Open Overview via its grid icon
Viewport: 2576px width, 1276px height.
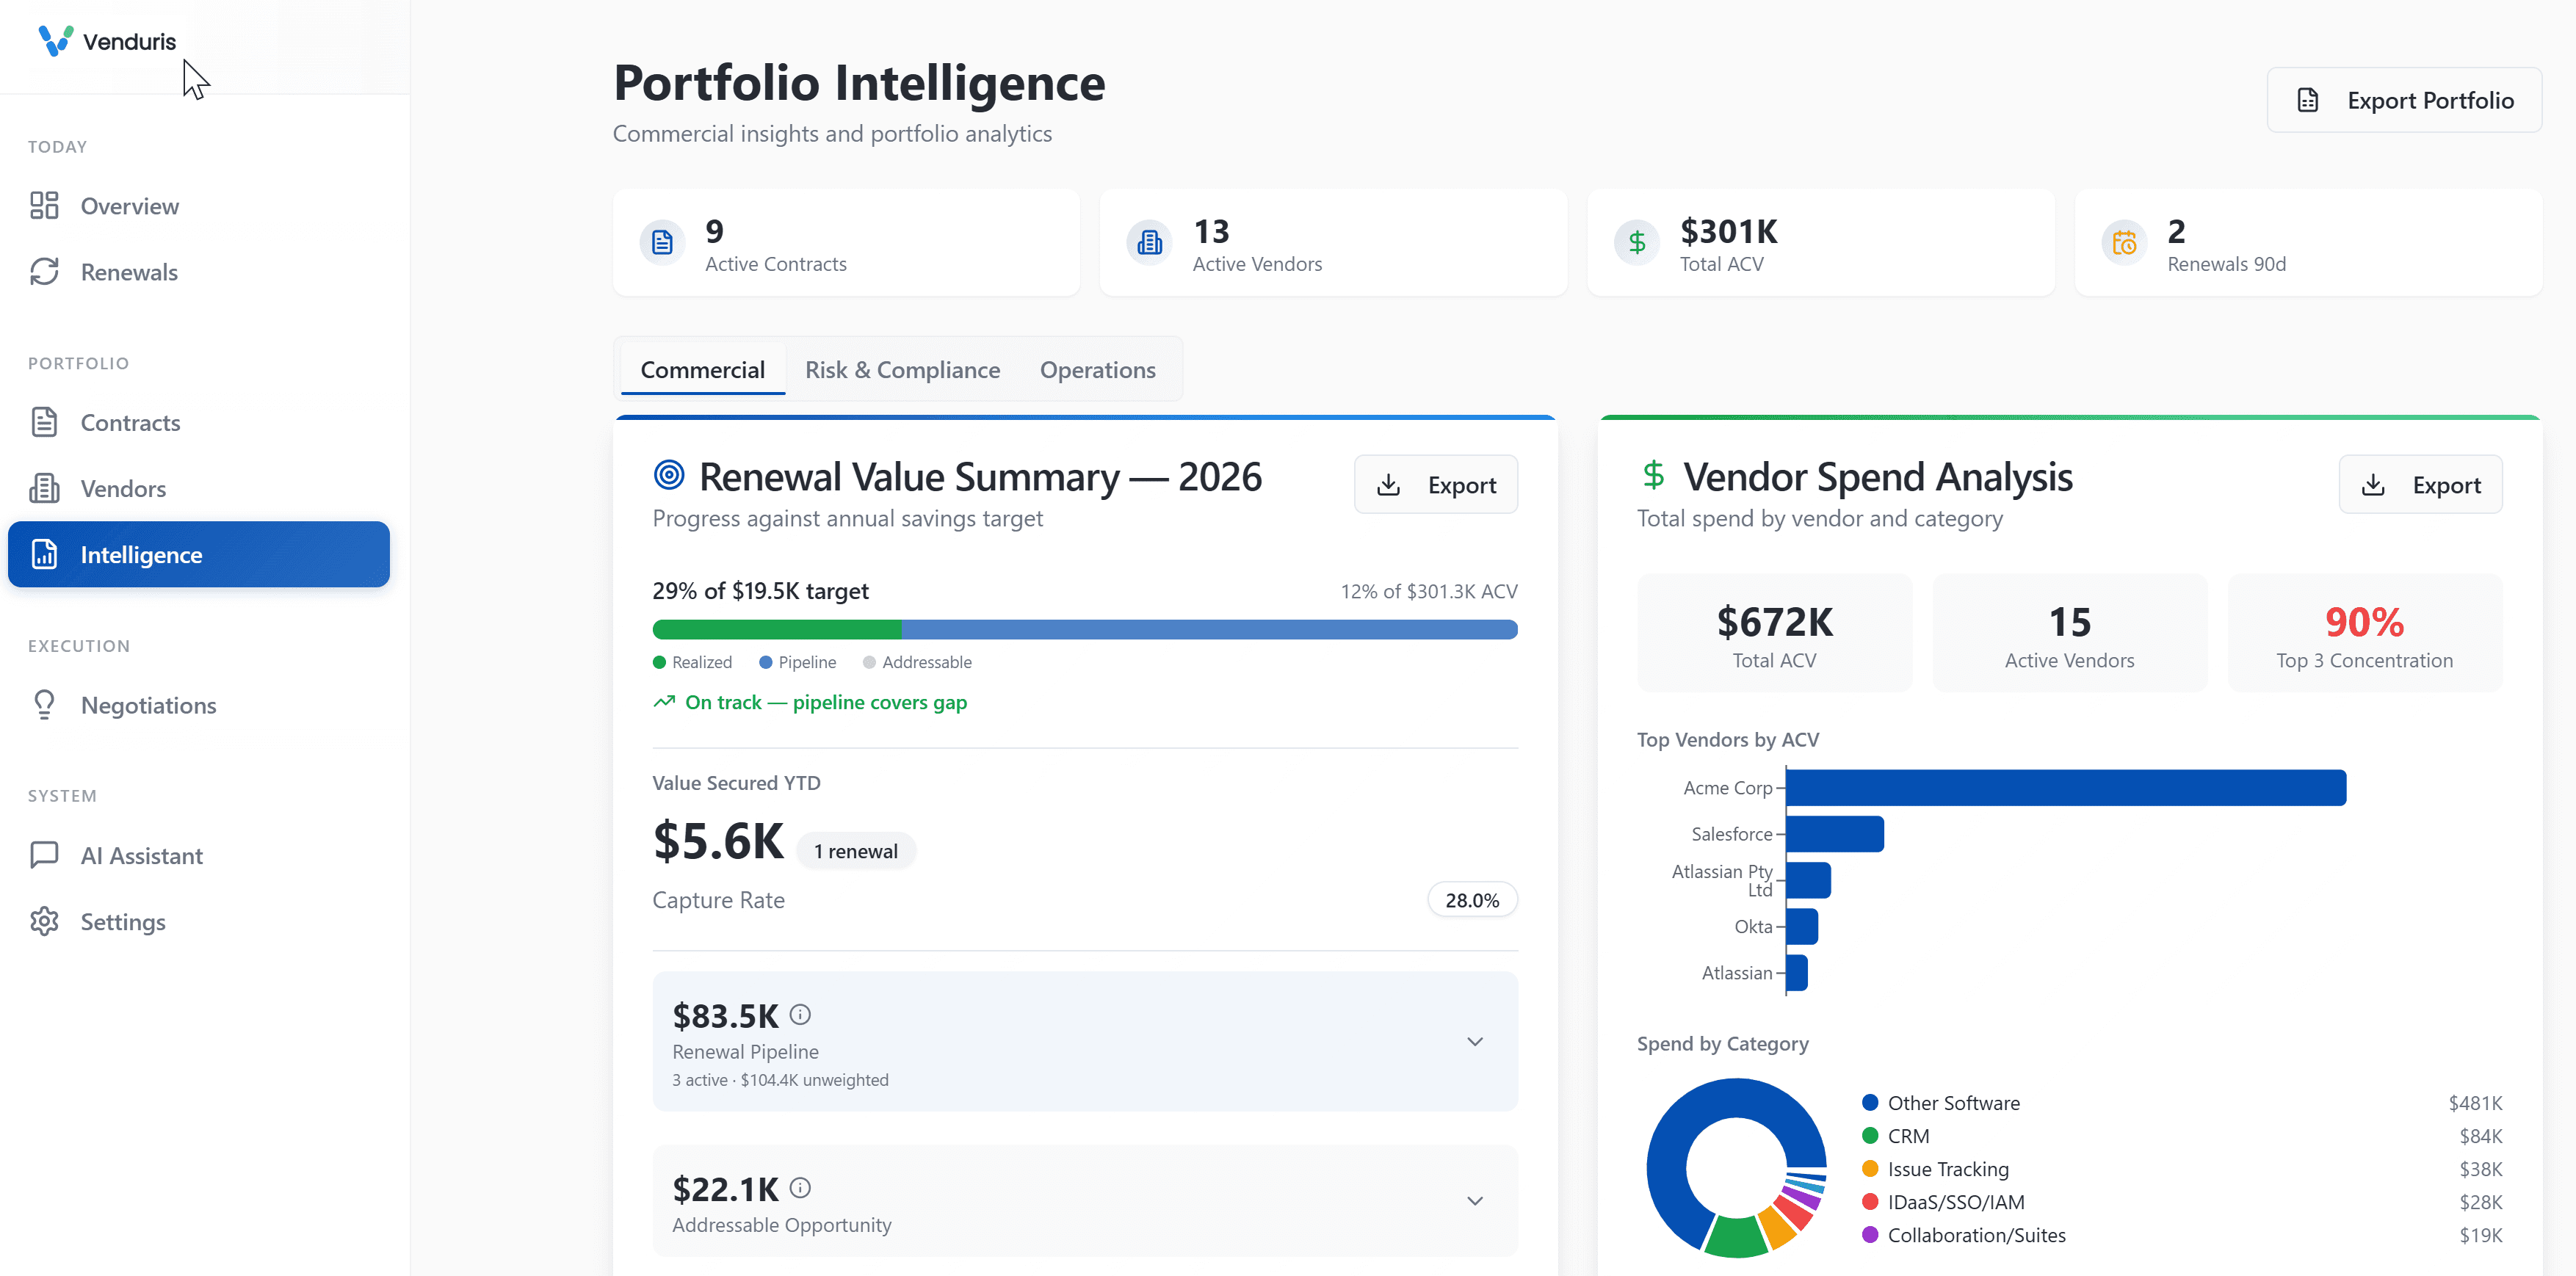[x=44, y=206]
